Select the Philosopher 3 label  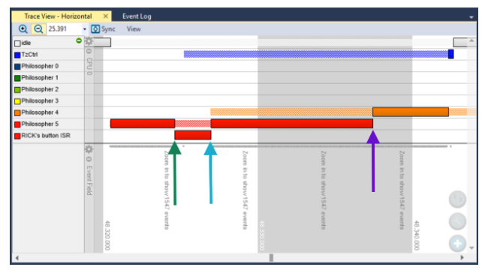(x=40, y=100)
